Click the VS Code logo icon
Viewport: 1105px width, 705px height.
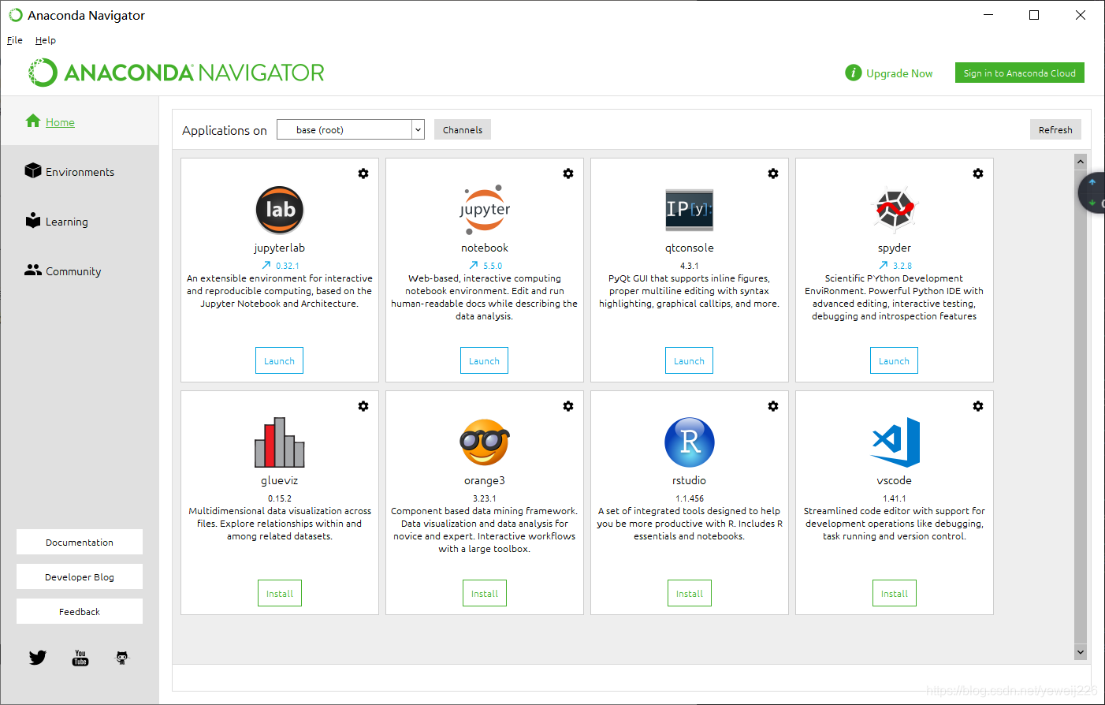[x=895, y=442]
